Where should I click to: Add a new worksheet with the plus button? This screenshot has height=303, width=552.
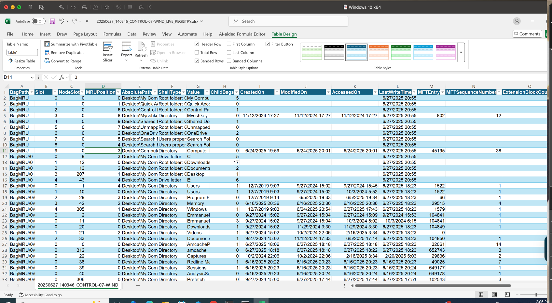[x=138, y=285]
